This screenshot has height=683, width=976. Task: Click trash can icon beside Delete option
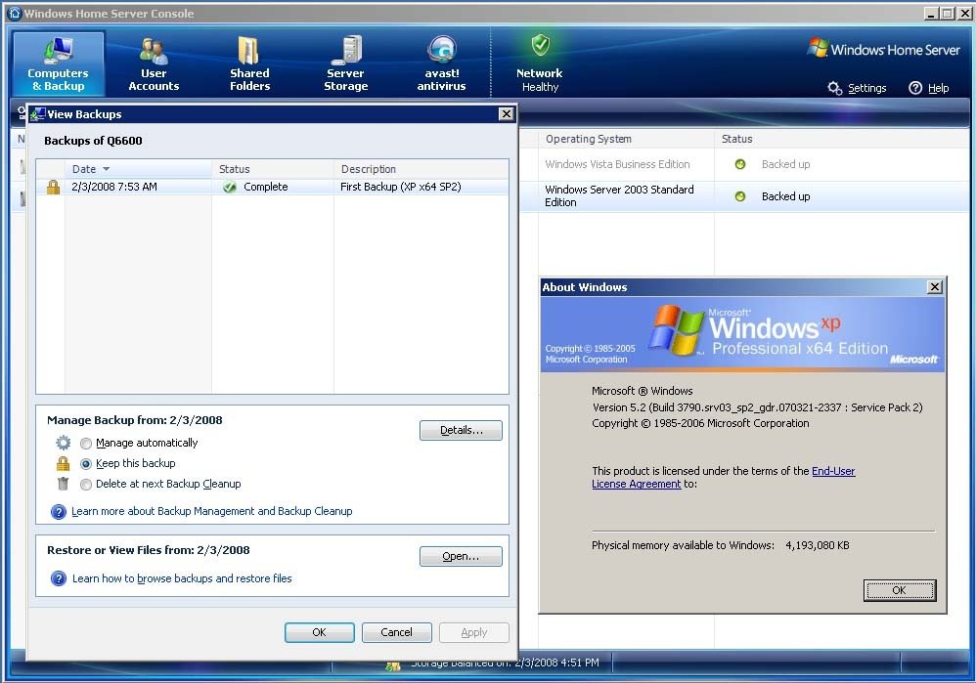click(63, 484)
